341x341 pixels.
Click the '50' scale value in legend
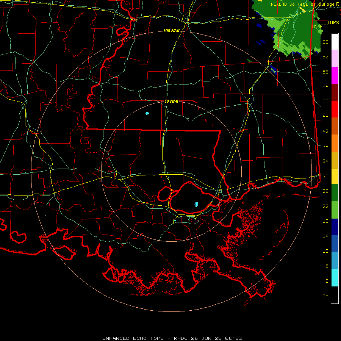(x=325, y=102)
